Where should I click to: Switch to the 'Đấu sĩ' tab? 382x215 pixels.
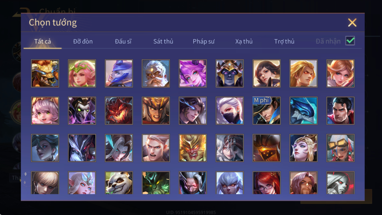[x=123, y=41]
